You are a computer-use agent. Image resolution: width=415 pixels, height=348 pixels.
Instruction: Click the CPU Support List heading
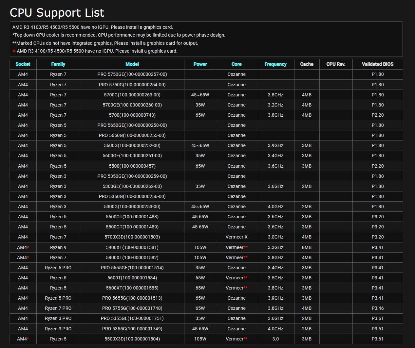click(x=57, y=12)
